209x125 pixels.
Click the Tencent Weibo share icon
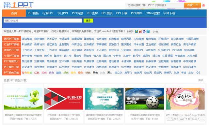tap(148, 32)
